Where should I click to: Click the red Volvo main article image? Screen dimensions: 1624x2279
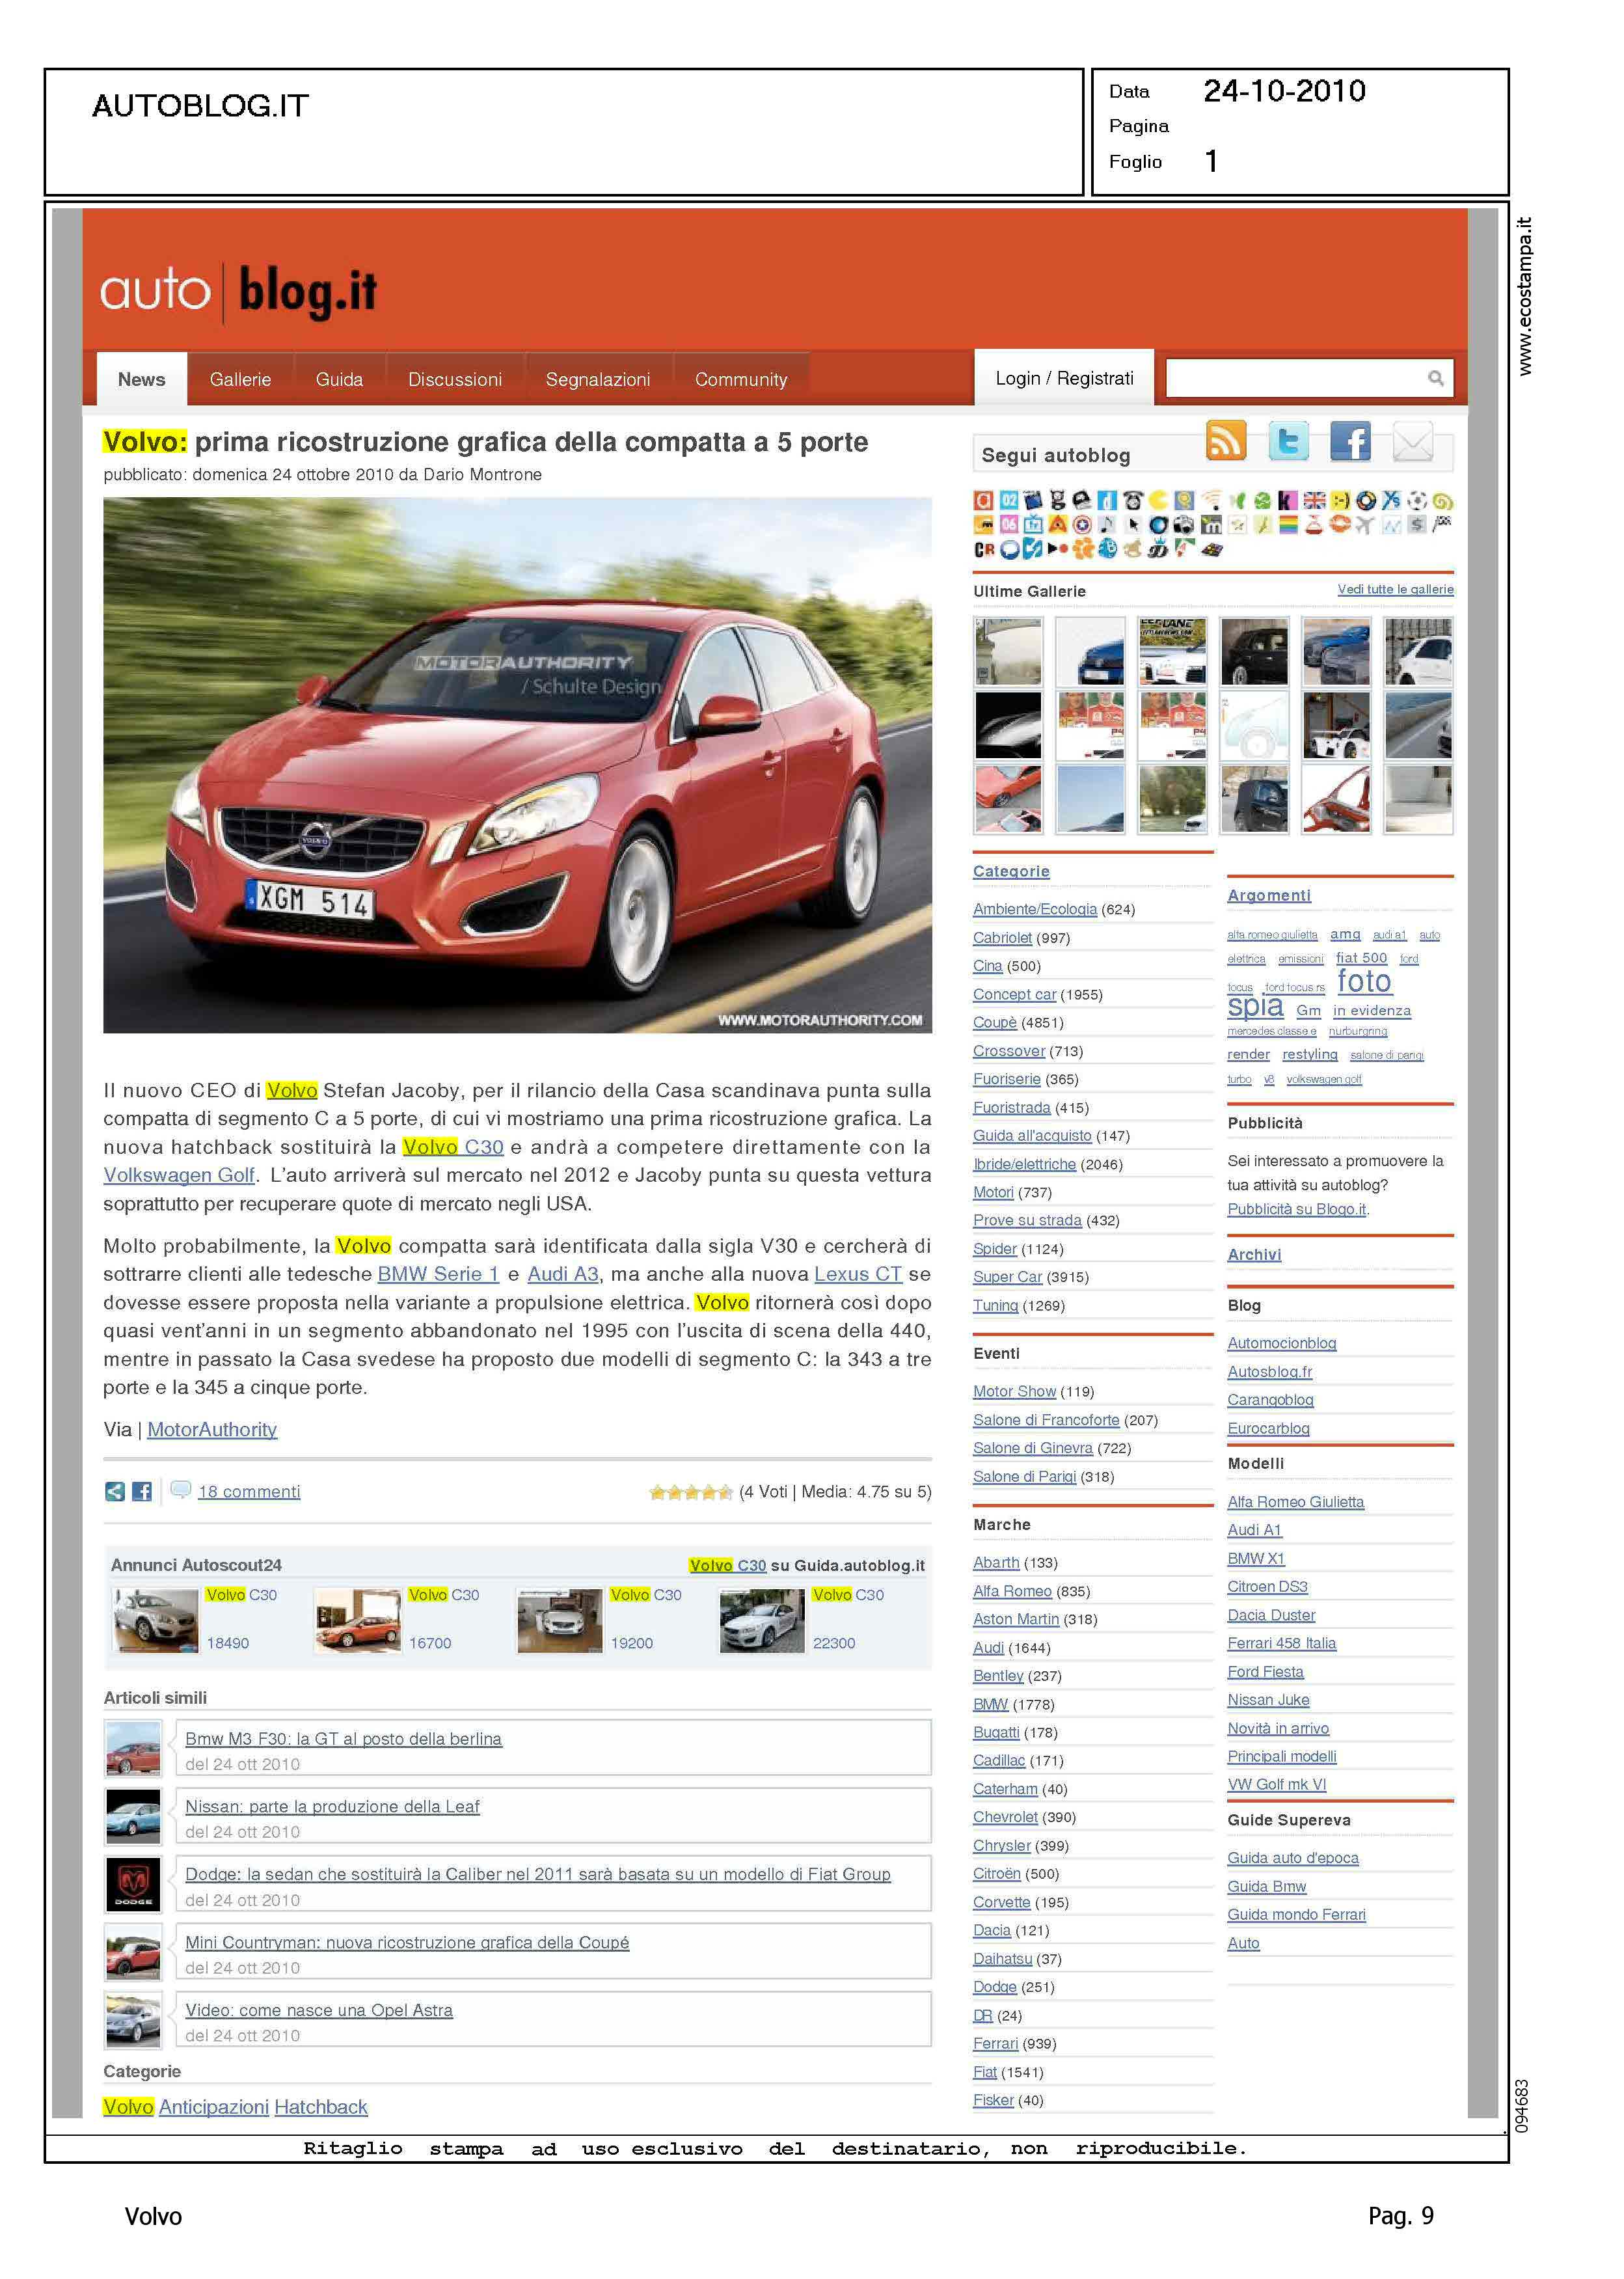pos(517,765)
